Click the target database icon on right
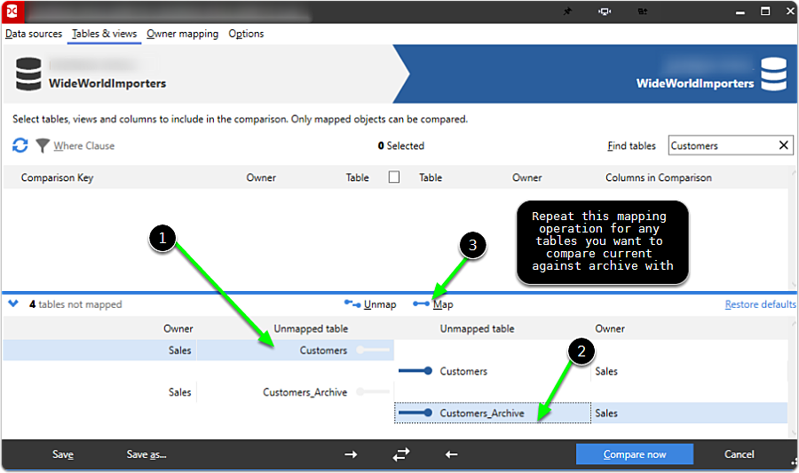Screen dimensions: 799x473 point(773,74)
